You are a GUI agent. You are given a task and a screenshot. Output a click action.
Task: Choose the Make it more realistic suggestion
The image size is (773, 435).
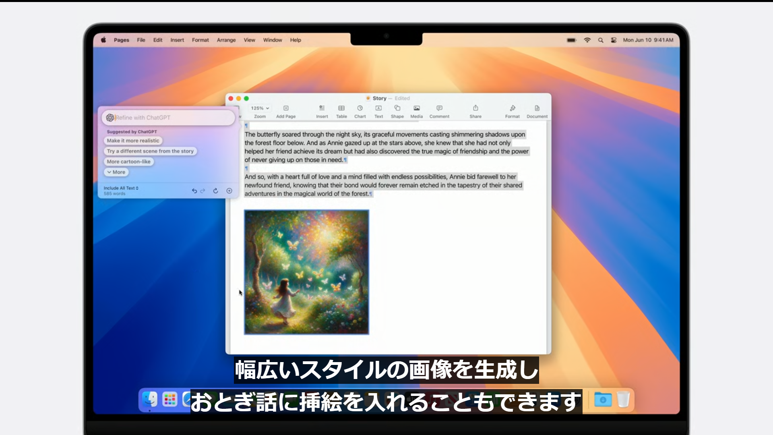[x=133, y=141]
